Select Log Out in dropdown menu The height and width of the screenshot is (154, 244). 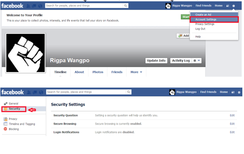[214, 29]
